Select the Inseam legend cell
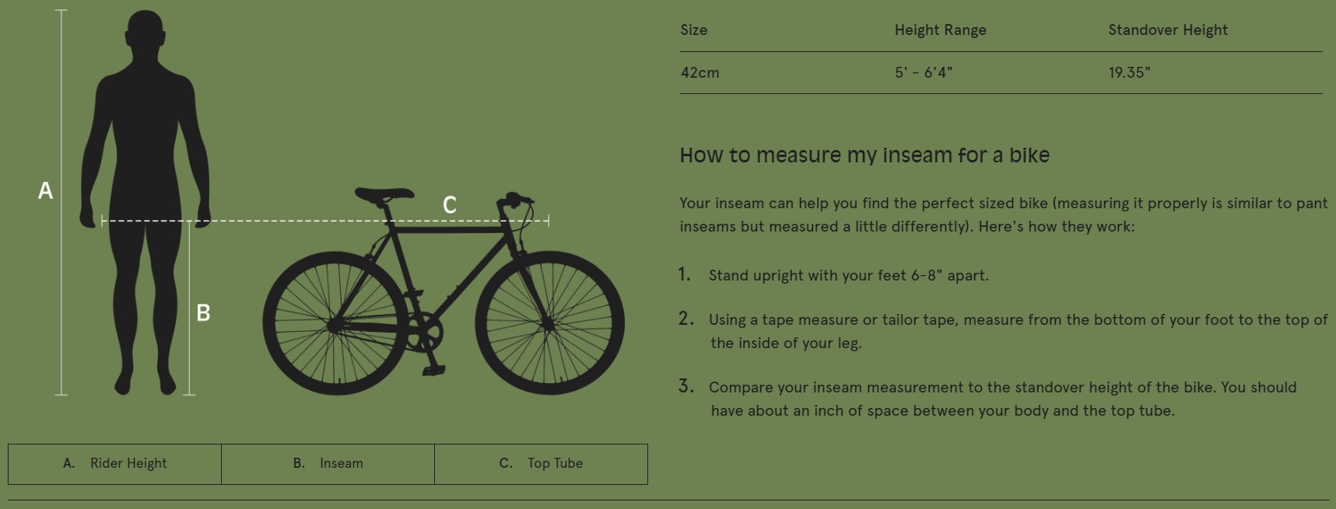 [x=328, y=464]
